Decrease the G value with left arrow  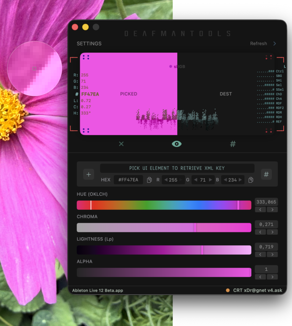(x=195, y=180)
